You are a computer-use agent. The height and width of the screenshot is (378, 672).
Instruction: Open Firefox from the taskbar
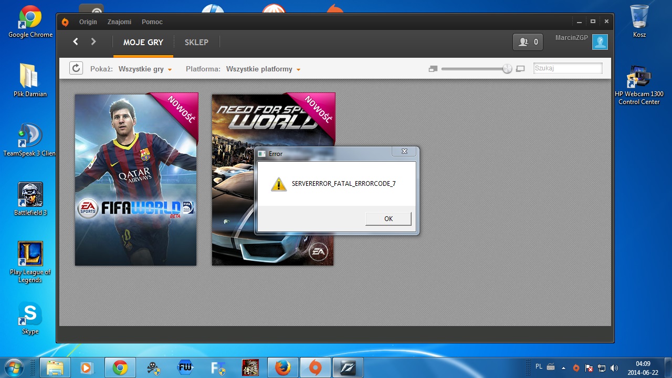coord(283,369)
